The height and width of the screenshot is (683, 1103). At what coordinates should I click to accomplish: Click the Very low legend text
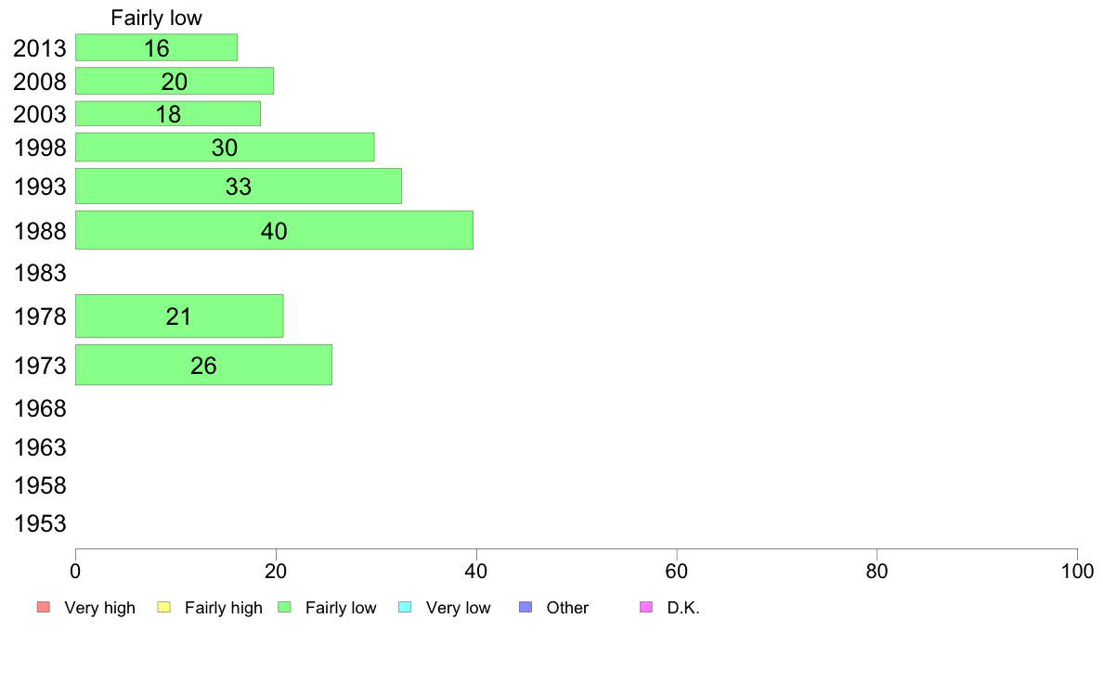[458, 608]
